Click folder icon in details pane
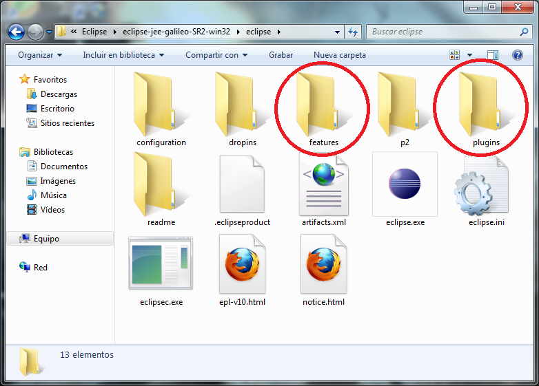Screen dimensions: 539x386 click(31, 362)
